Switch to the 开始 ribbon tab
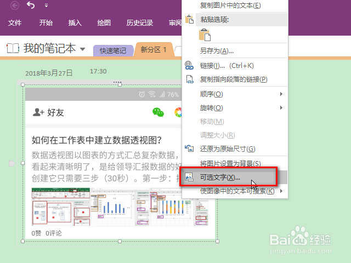Screen dimensions: 351x263 [46, 22]
